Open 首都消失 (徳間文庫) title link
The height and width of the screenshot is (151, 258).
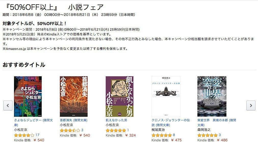coord(74,120)
